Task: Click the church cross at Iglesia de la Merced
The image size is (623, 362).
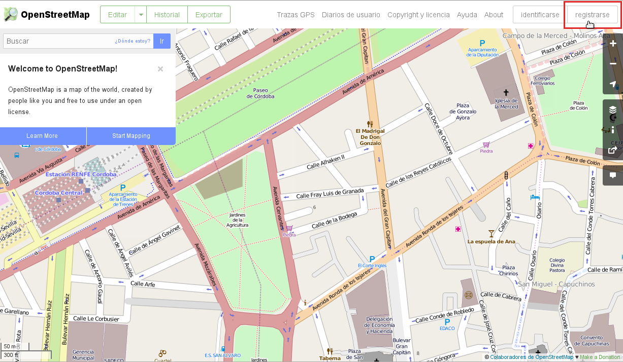Action: [506, 94]
